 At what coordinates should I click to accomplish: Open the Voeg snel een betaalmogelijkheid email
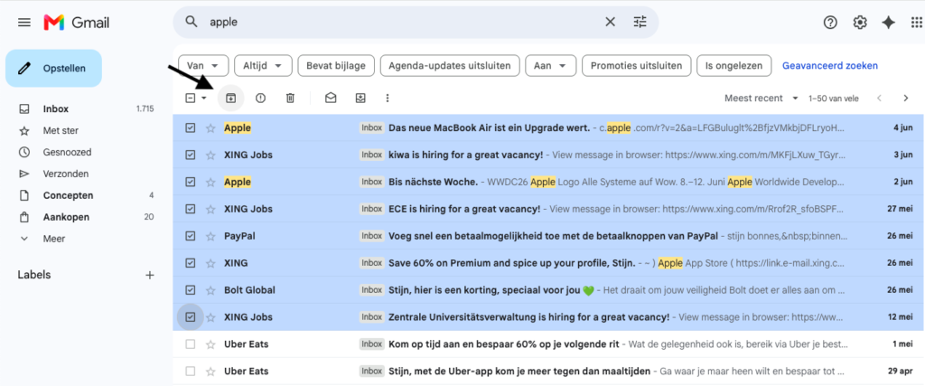click(548, 236)
